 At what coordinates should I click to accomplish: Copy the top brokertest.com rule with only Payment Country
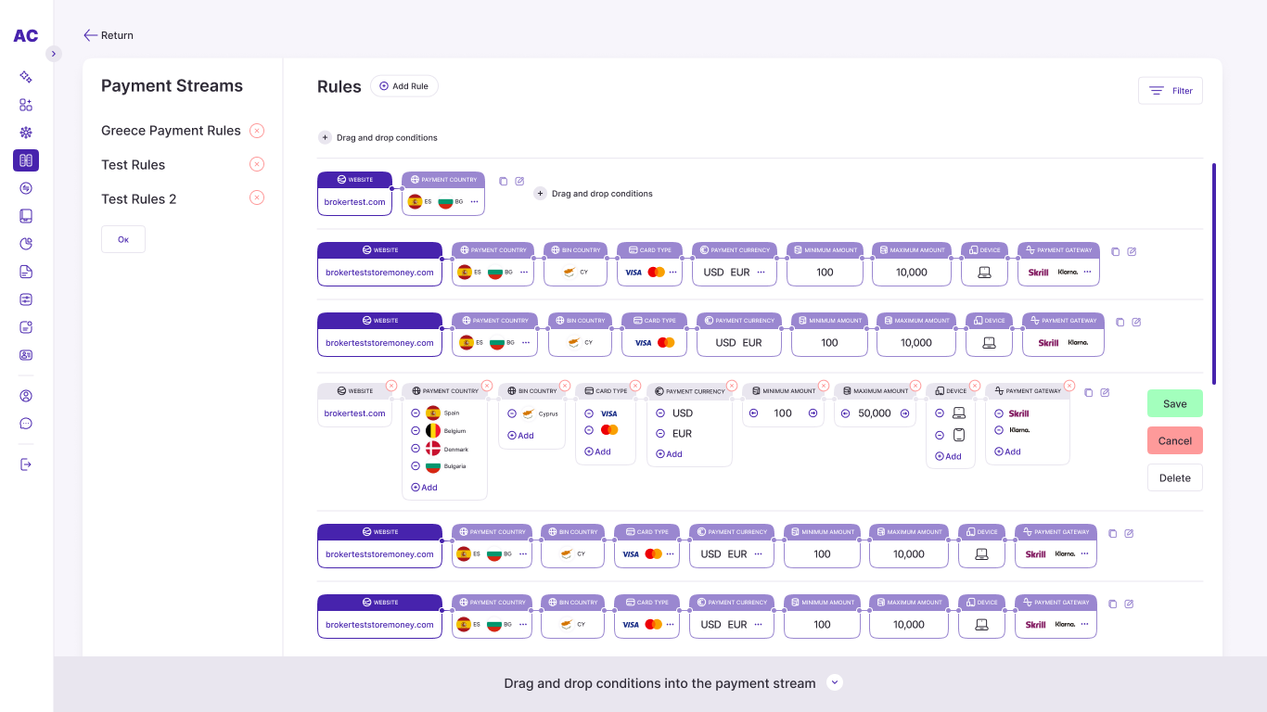click(x=504, y=181)
